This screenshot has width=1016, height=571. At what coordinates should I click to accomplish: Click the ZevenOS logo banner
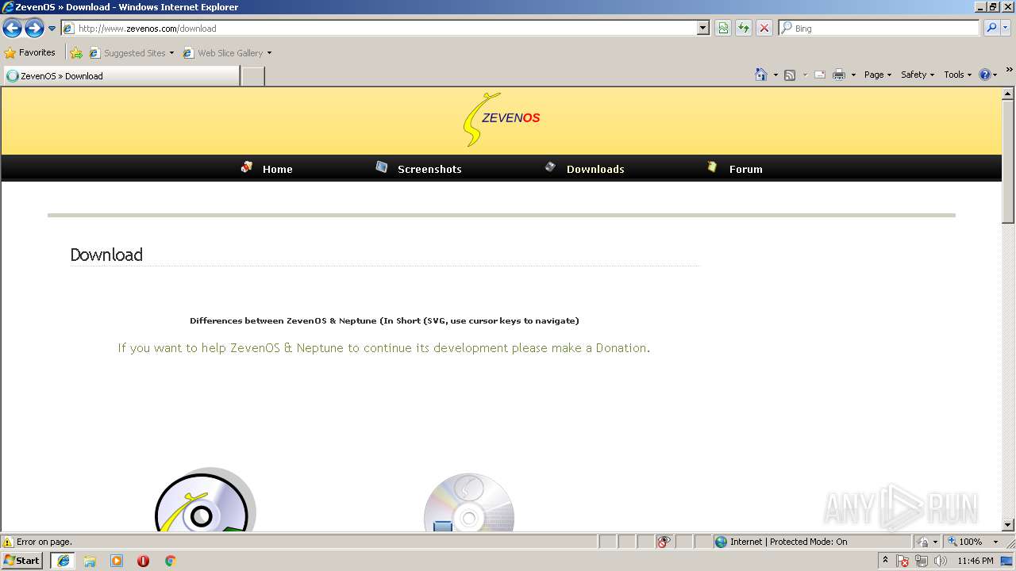click(x=502, y=119)
